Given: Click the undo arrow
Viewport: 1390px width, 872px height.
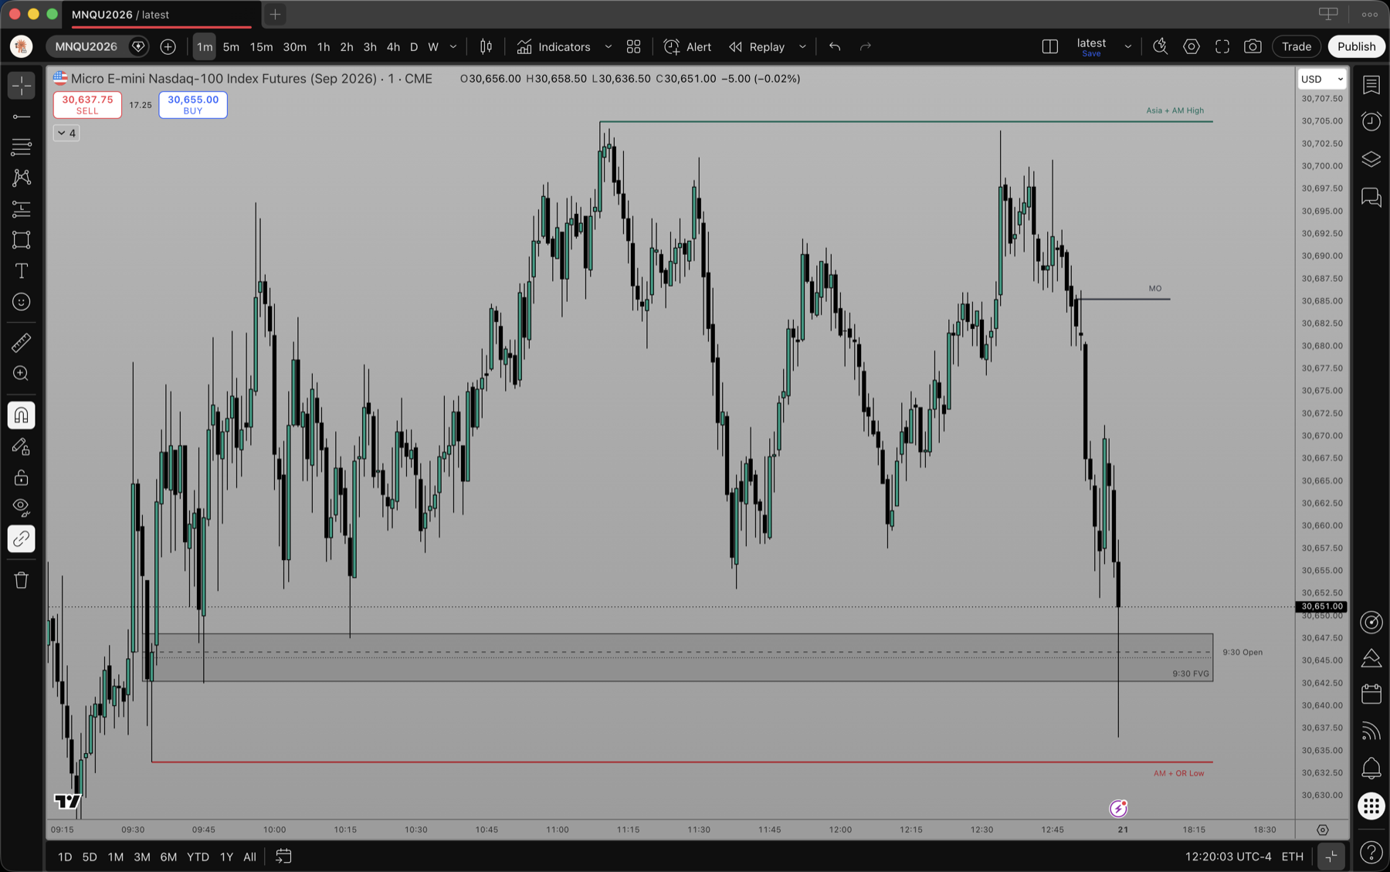Looking at the screenshot, I should (x=835, y=47).
